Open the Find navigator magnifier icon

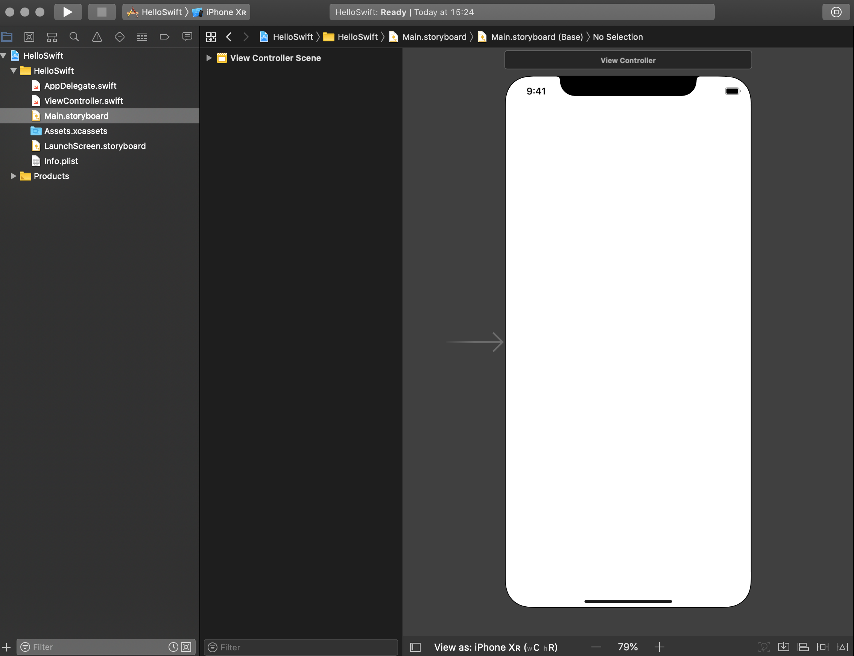(x=74, y=37)
